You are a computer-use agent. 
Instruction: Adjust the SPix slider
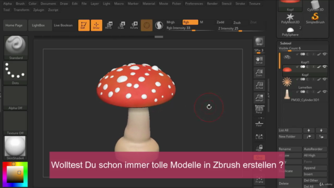[x=259, y=51]
